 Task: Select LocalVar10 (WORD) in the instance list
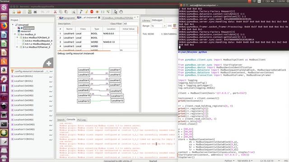tap(24, 125)
